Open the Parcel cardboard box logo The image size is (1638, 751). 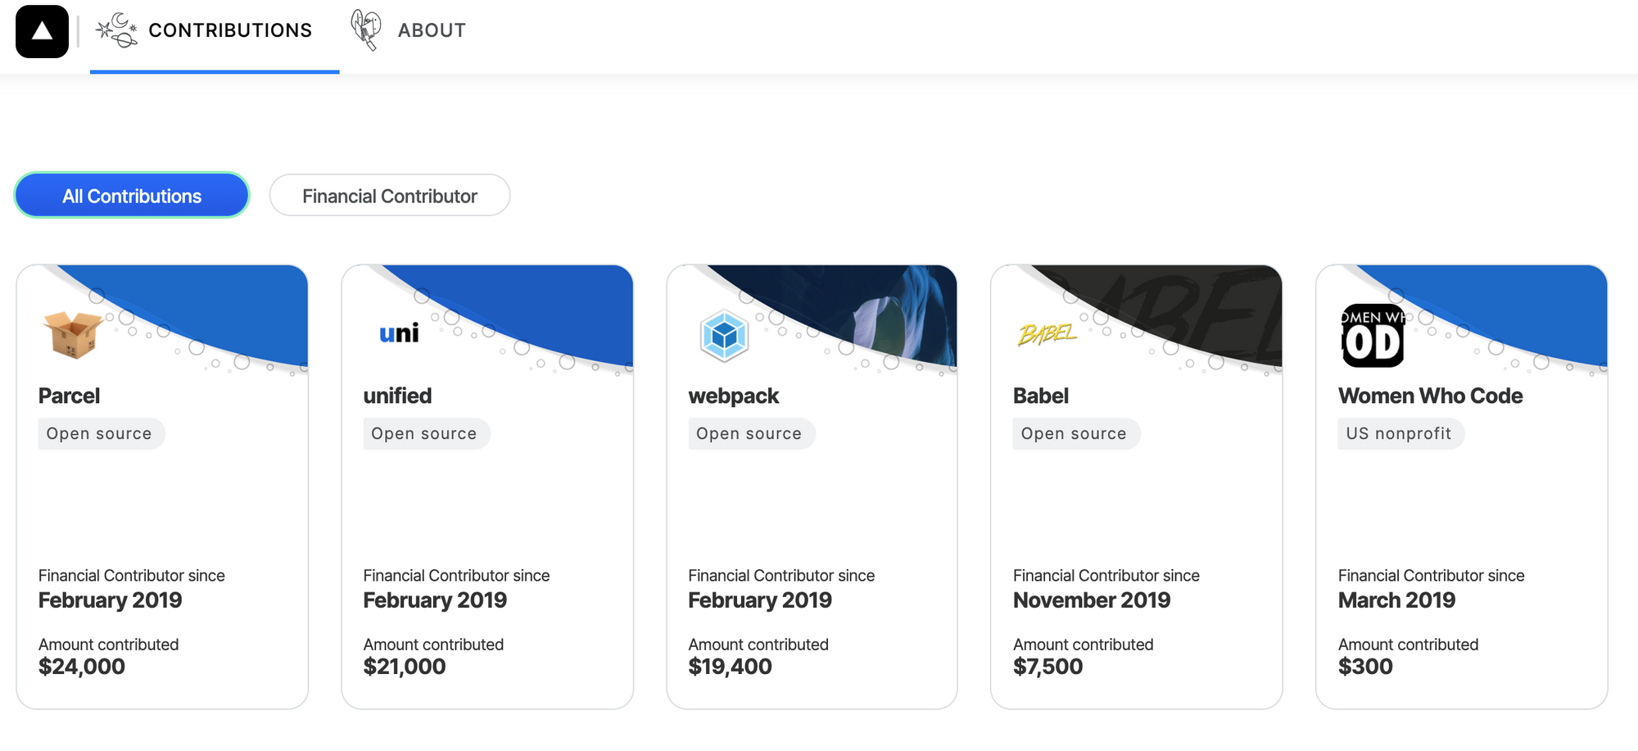pyautogui.click(x=72, y=334)
